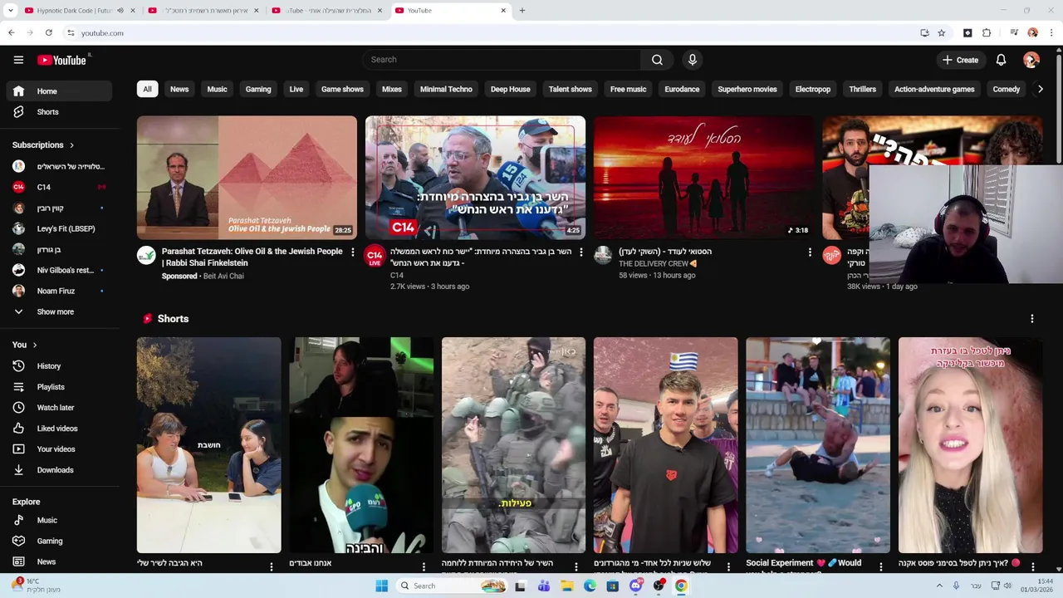Expand the Subscriptions section header
This screenshot has height=598, width=1063.
pyautogui.click(x=43, y=145)
